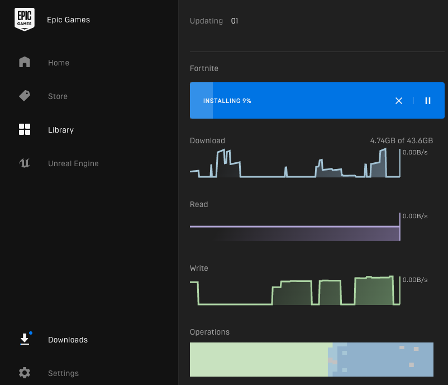Click the Installing 9% progress bar
Viewport: 448px width, 385px height.
[290, 101]
